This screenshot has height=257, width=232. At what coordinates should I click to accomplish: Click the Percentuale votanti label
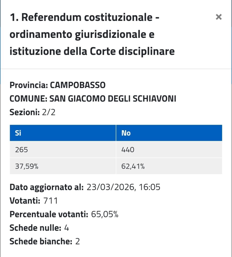pyautogui.click(x=49, y=215)
